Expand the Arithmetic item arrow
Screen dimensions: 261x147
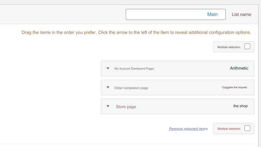point(108,69)
